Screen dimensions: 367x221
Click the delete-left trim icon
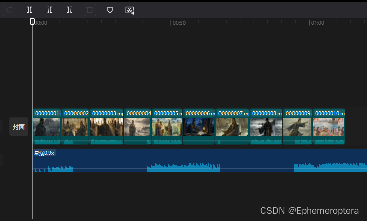tap(49, 10)
